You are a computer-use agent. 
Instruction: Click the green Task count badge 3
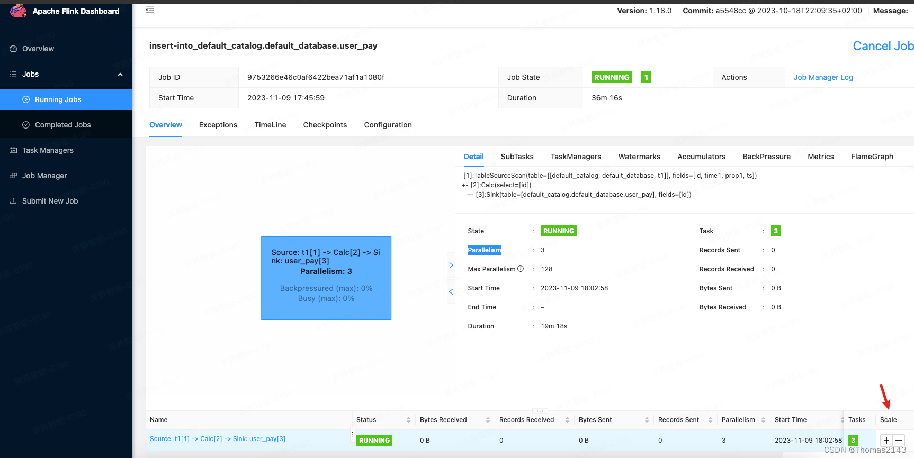(776, 231)
